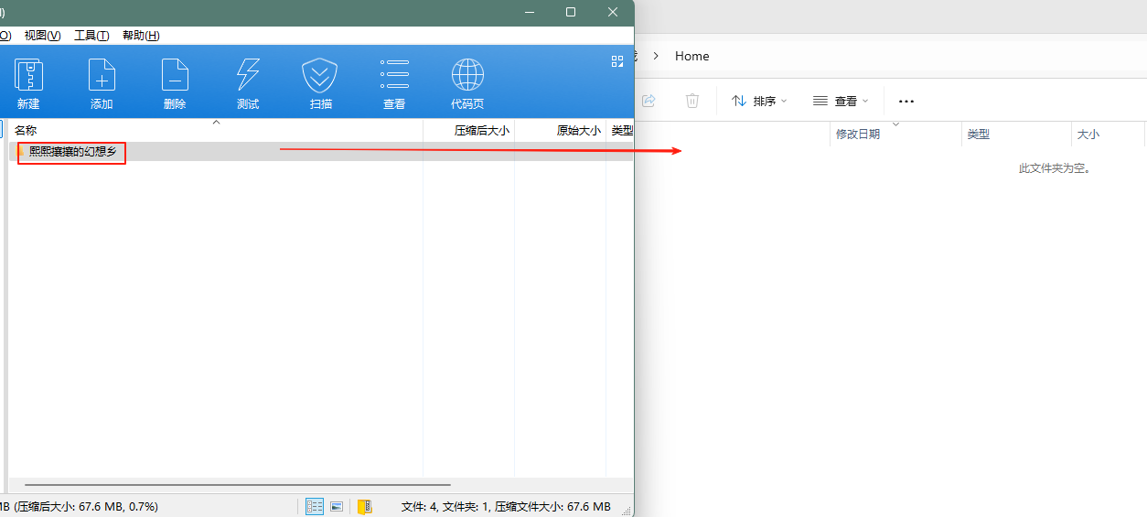Click the 新建 (New archive) toolbar icon
Image resolution: width=1147 pixels, height=517 pixels.
28,84
